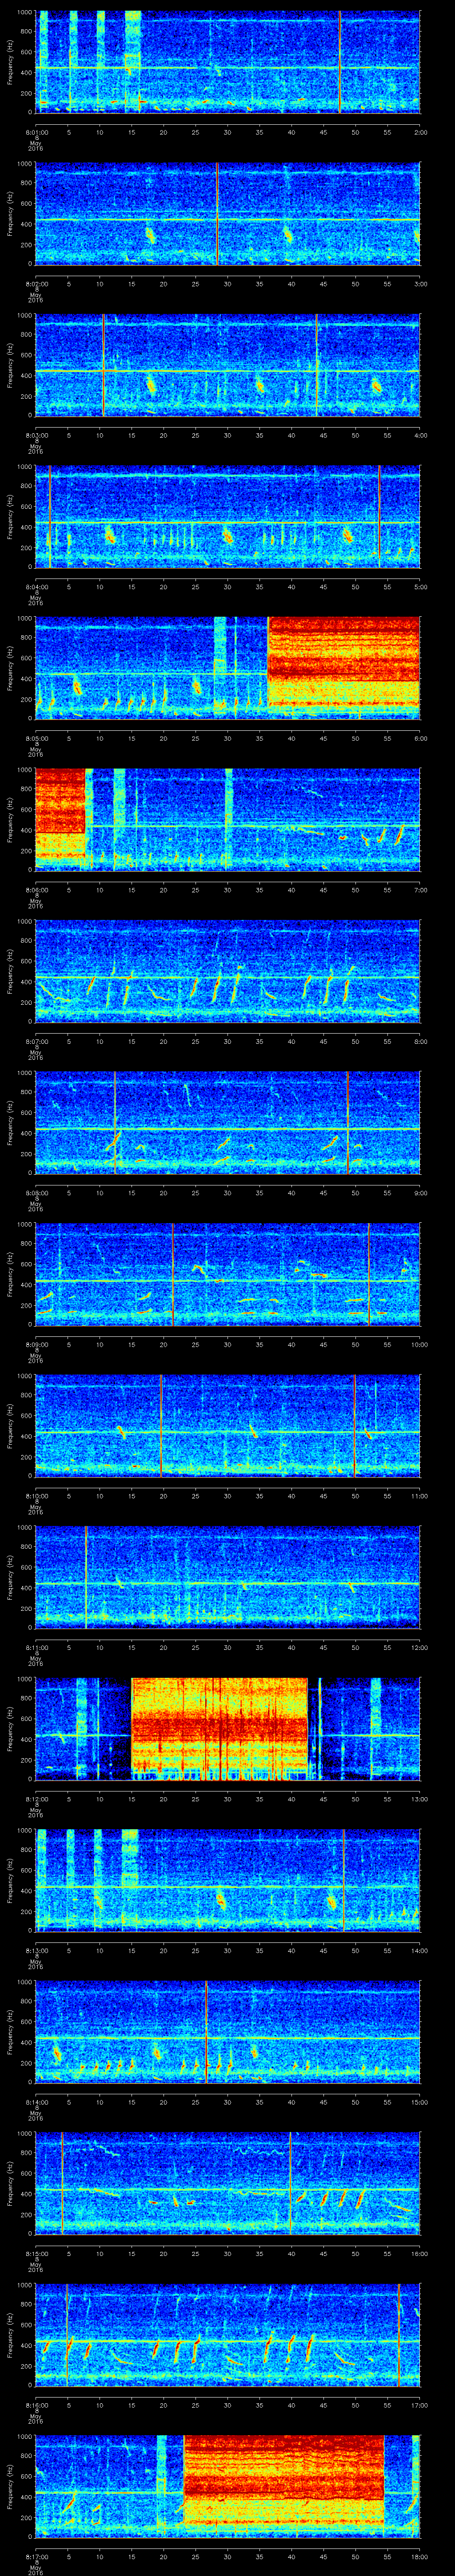Click the "8:01:00" start time label
This screenshot has width=455, height=2576.
[x=36, y=132]
